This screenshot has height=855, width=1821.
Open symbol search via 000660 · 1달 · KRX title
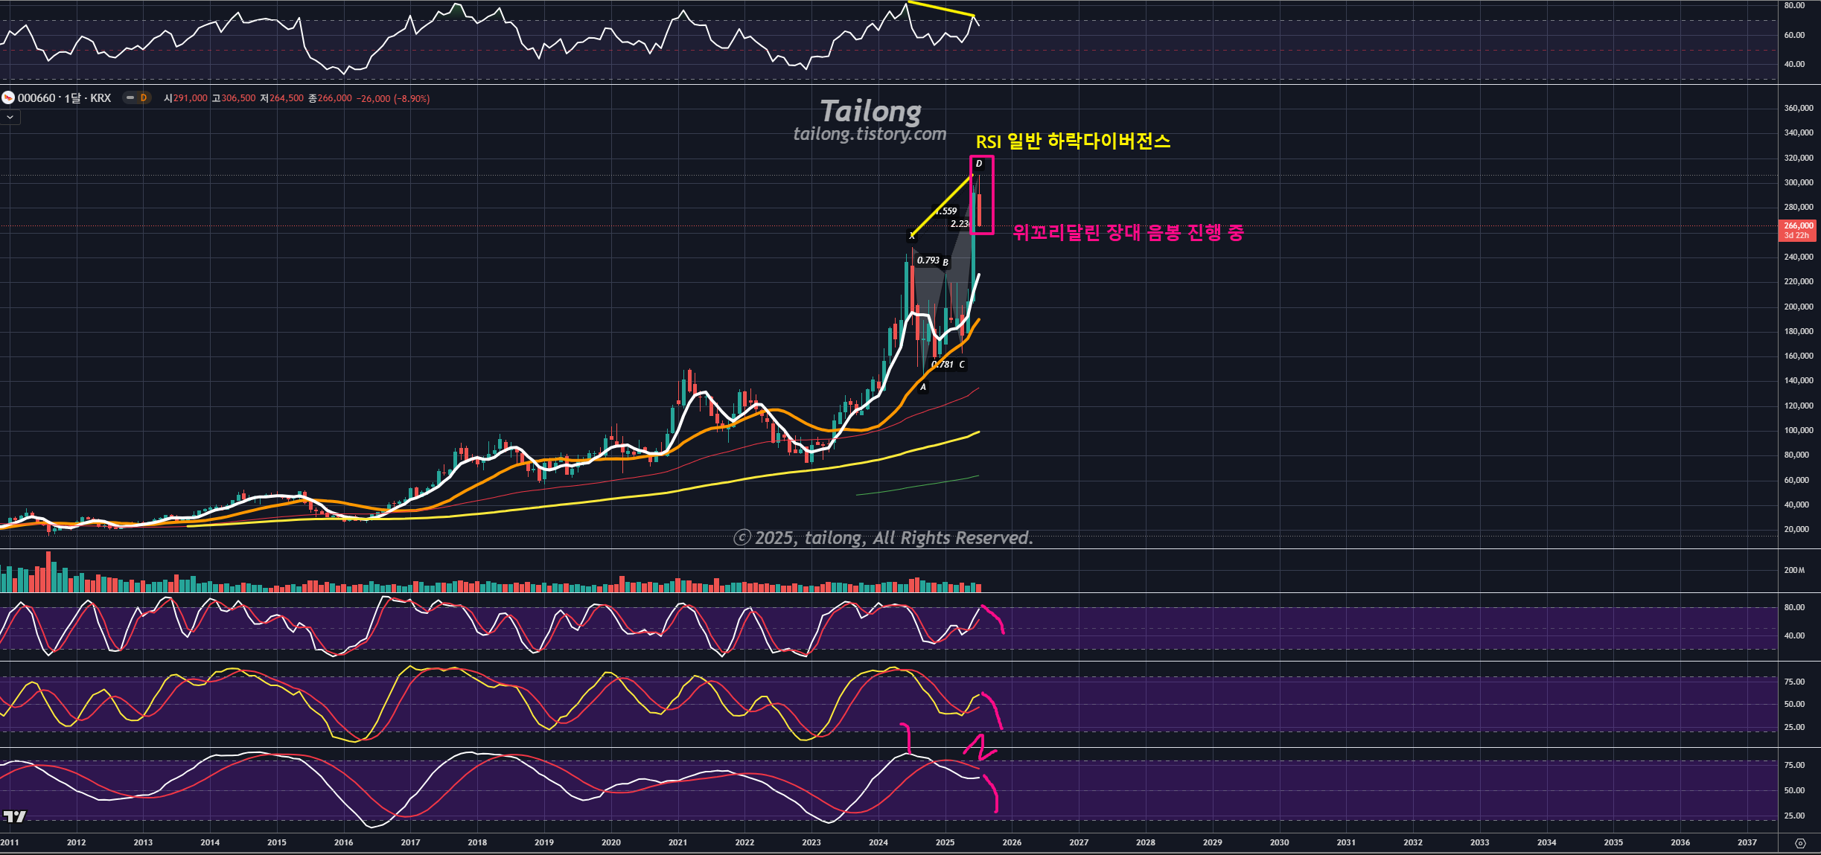64,98
